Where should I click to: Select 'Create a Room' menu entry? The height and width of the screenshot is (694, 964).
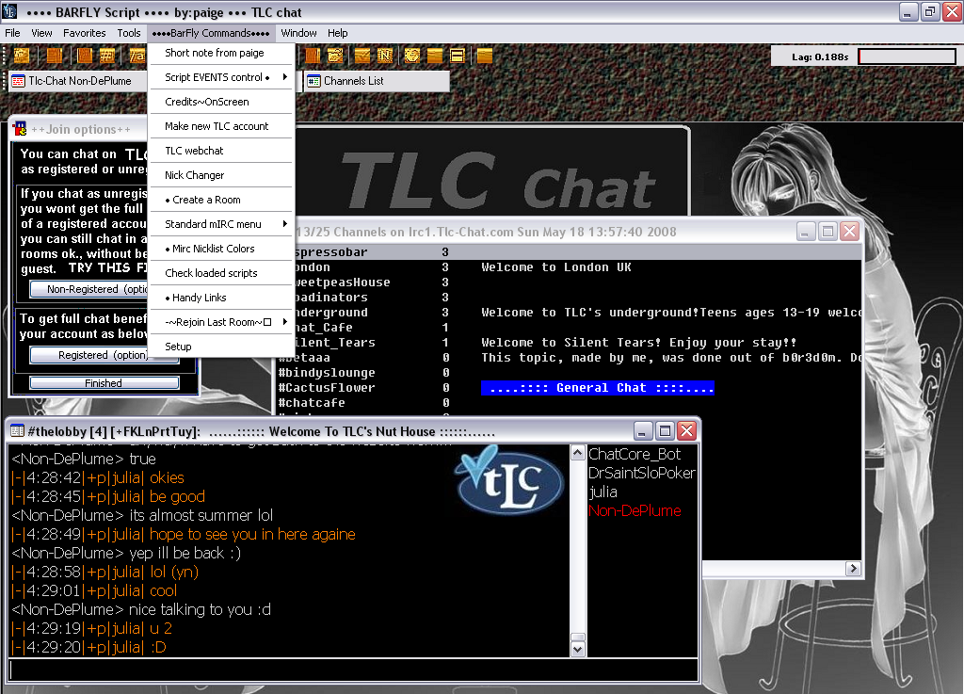pyautogui.click(x=221, y=200)
